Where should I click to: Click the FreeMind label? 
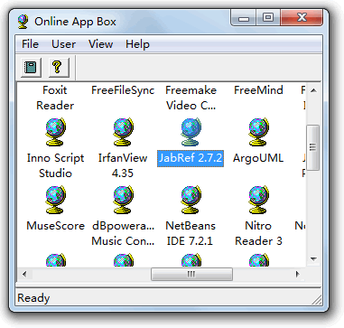(258, 90)
